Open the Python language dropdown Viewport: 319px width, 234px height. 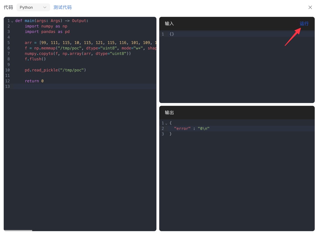33,8
